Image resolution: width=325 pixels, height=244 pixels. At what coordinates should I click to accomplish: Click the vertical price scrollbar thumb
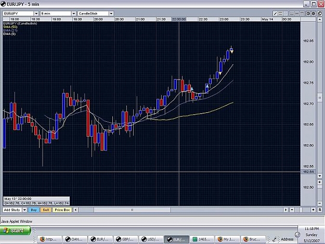320,98
